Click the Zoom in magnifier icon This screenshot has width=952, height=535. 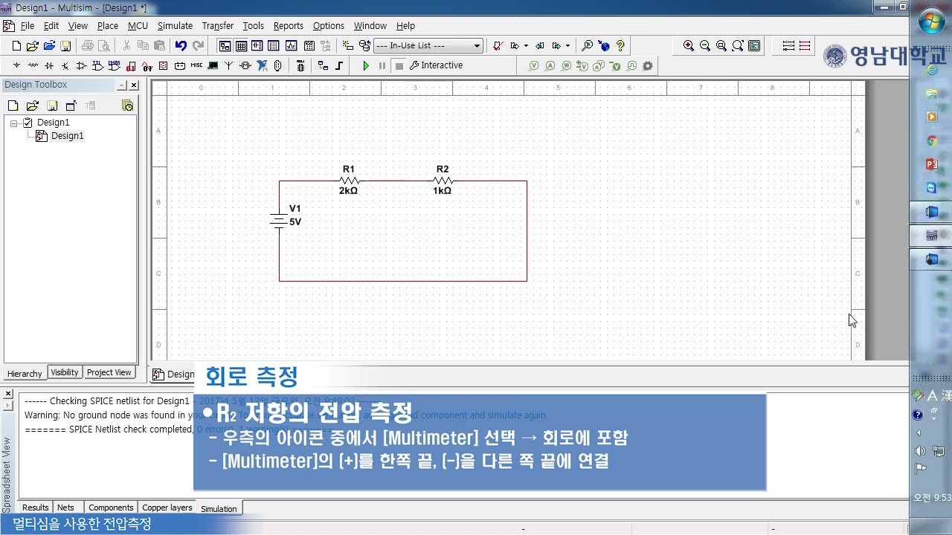click(x=689, y=45)
